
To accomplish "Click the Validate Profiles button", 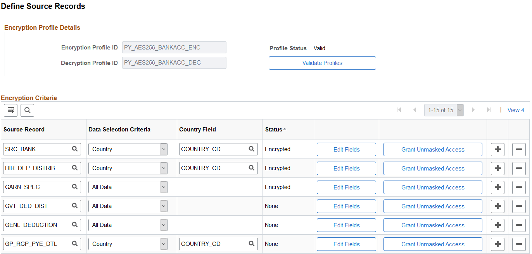I will point(322,63).
